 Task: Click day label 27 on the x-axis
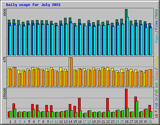[131, 122]
